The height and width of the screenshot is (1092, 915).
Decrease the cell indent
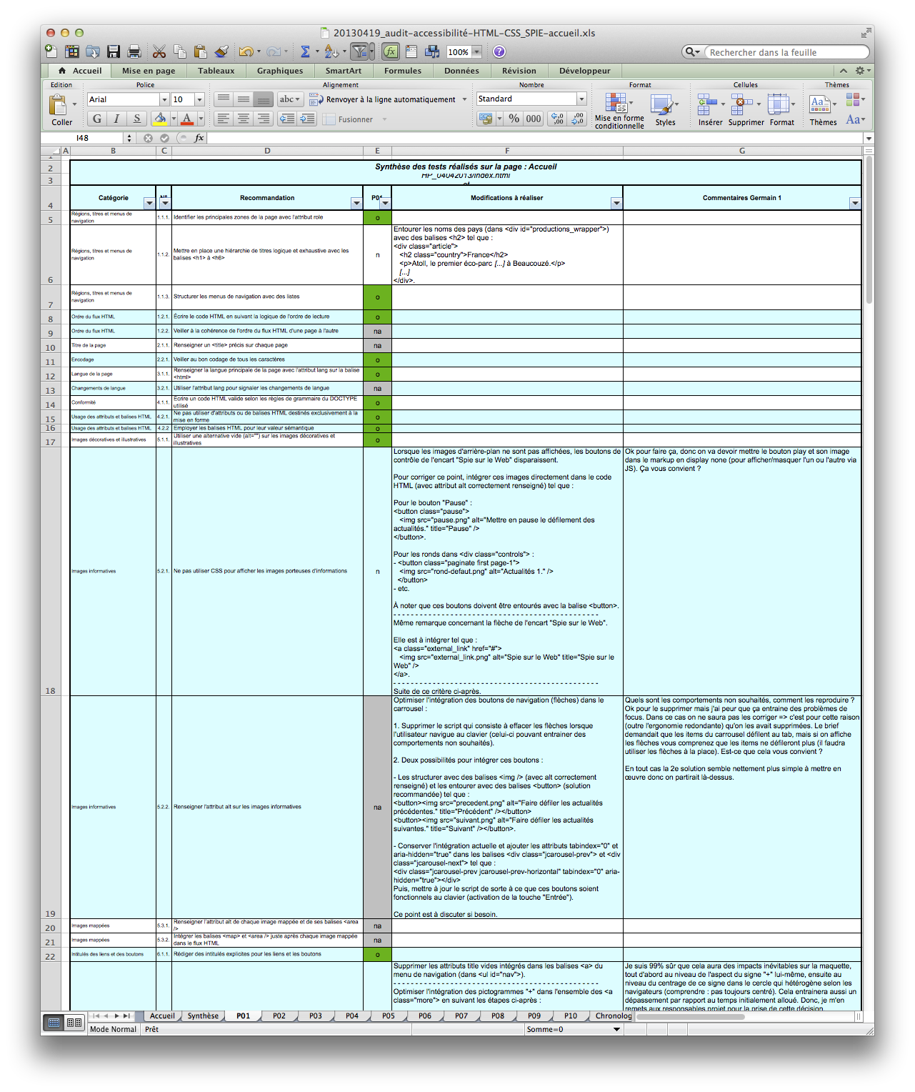(x=288, y=119)
